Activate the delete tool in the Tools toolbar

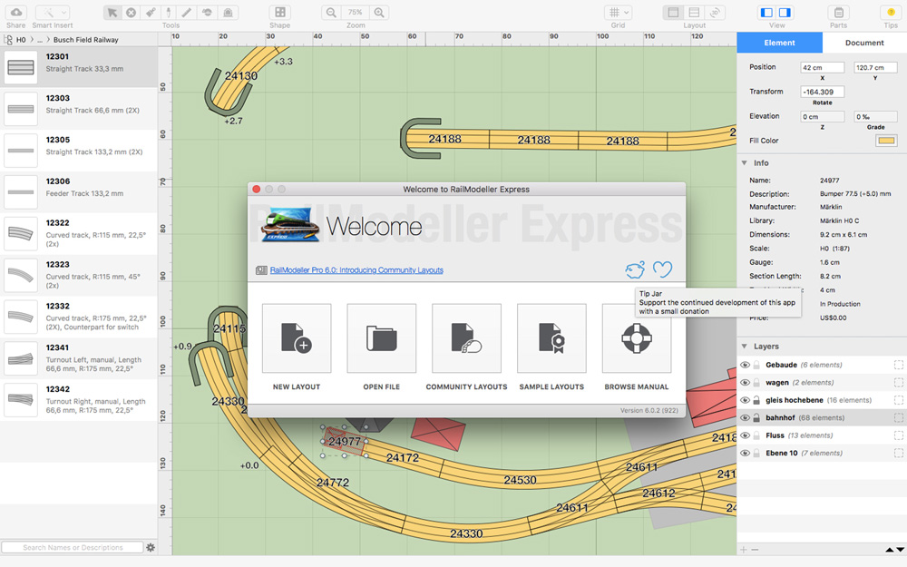point(131,13)
